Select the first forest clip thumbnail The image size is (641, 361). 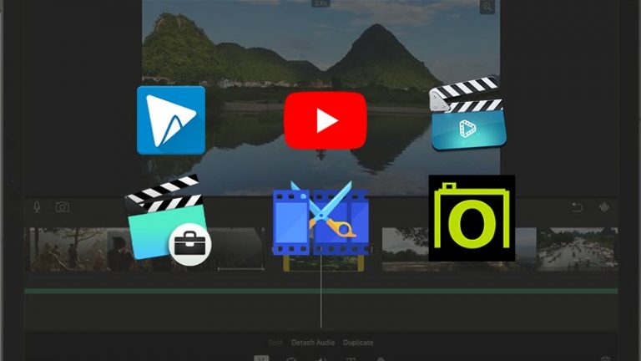[68, 249]
